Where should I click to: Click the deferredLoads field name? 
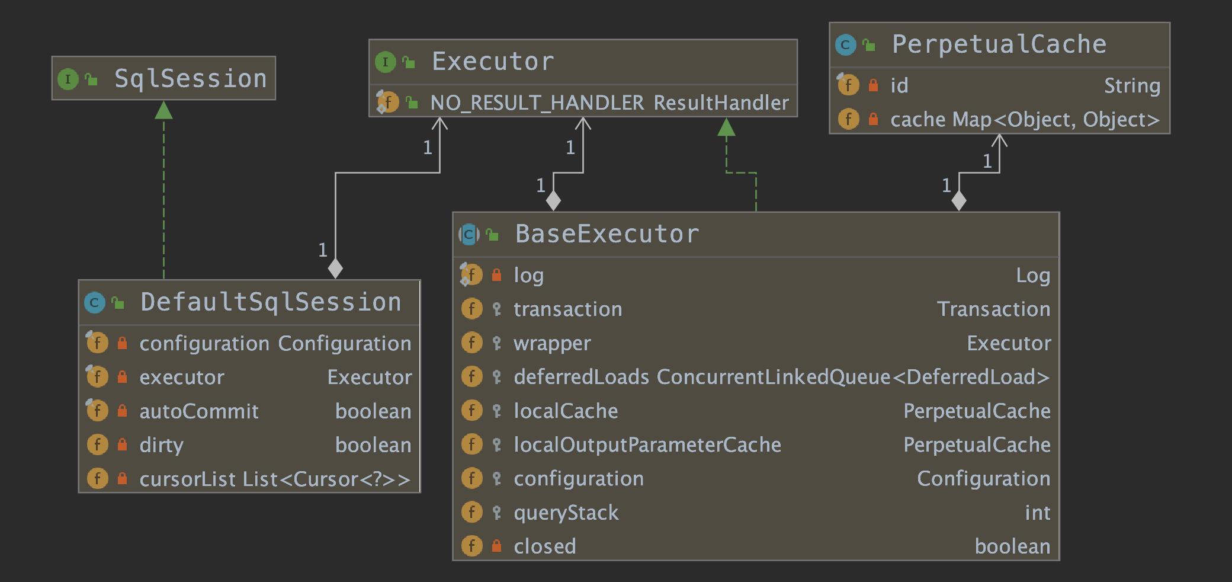coord(581,377)
